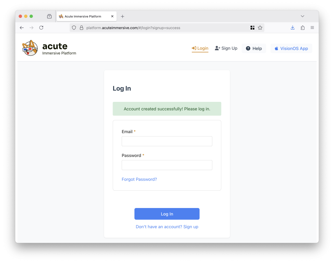
Task: Open the Help nav button
Action: point(254,48)
